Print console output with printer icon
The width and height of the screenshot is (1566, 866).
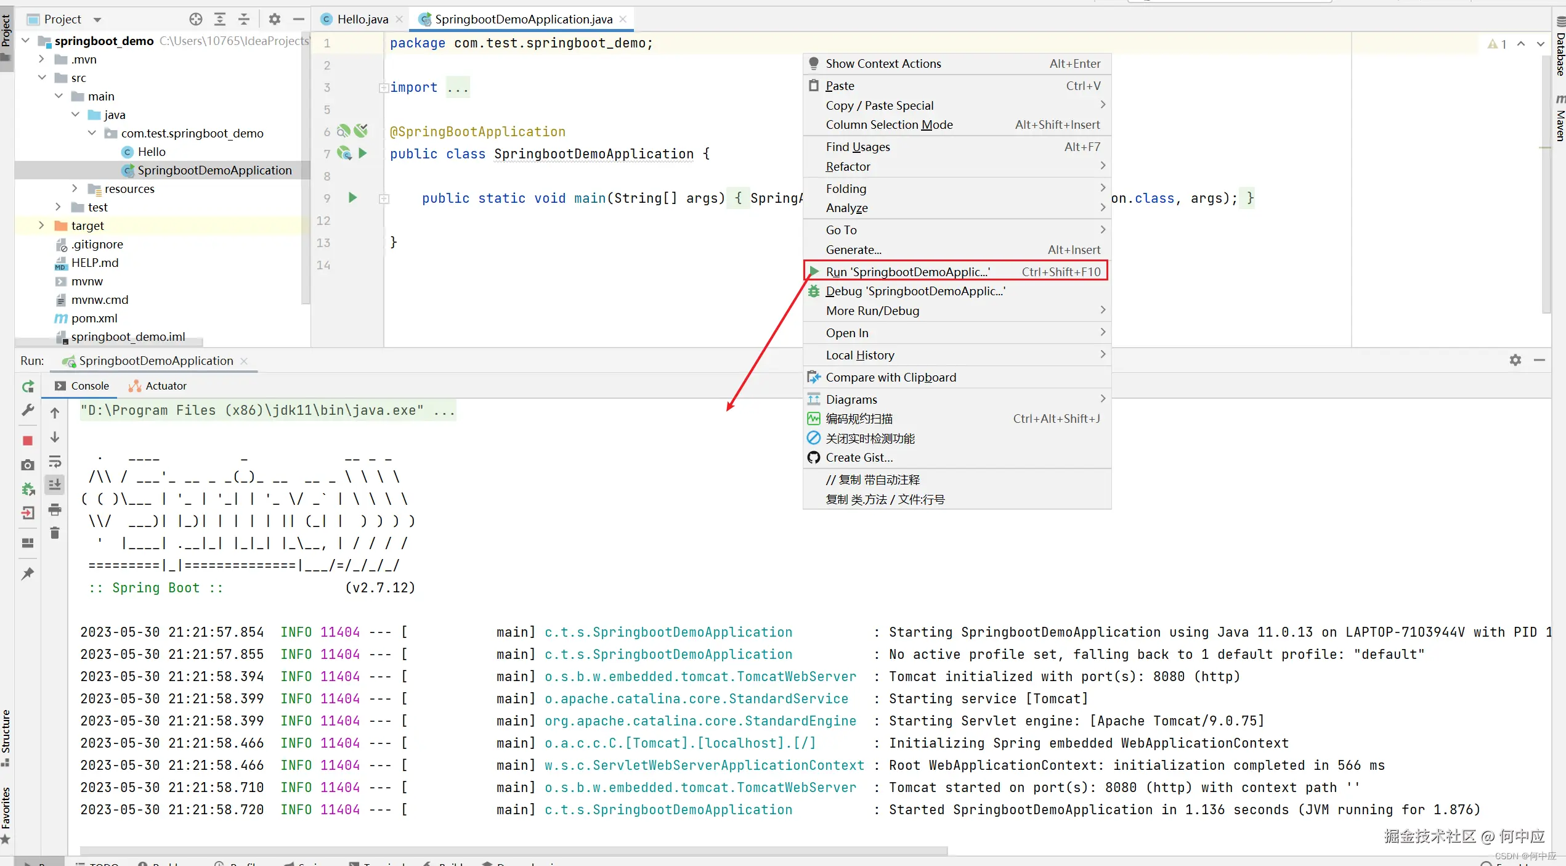55,509
